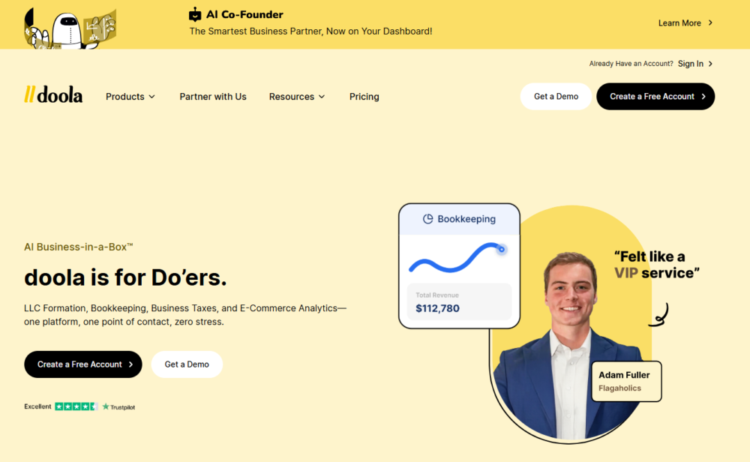This screenshot has height=462, width=750.
Task: Click the arrow next to Sign In
Action: (710, 64)
